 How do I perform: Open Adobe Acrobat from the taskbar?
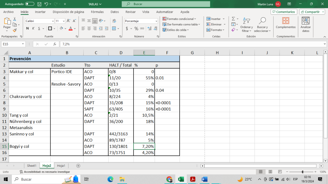[193, 179]
